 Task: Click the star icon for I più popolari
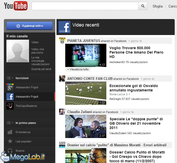click(10, 141)
